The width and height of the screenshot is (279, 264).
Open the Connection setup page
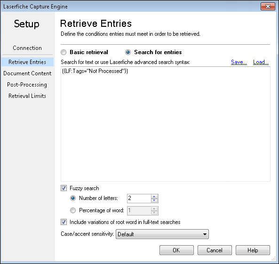[x=27, y=48]
